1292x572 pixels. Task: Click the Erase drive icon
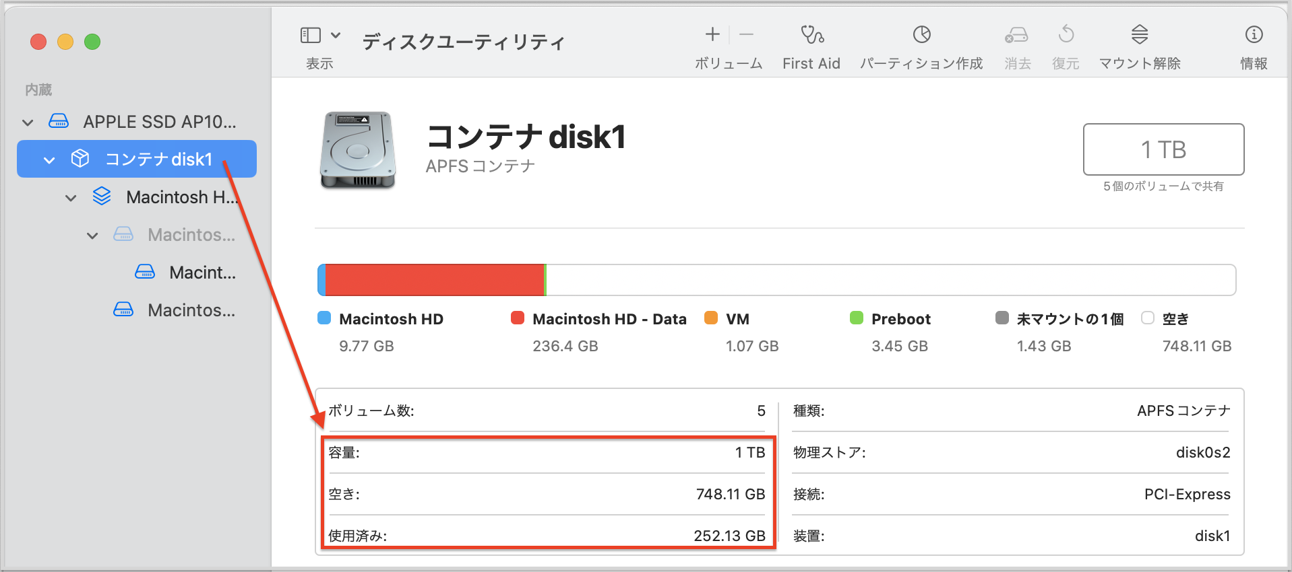pyautogui.click(x=1016, y=34)
